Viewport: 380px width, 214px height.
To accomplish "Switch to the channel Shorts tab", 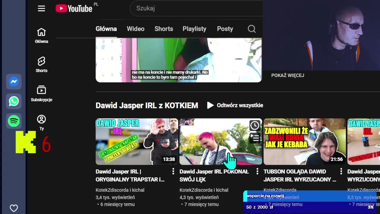I will click(x=164, y=29).
